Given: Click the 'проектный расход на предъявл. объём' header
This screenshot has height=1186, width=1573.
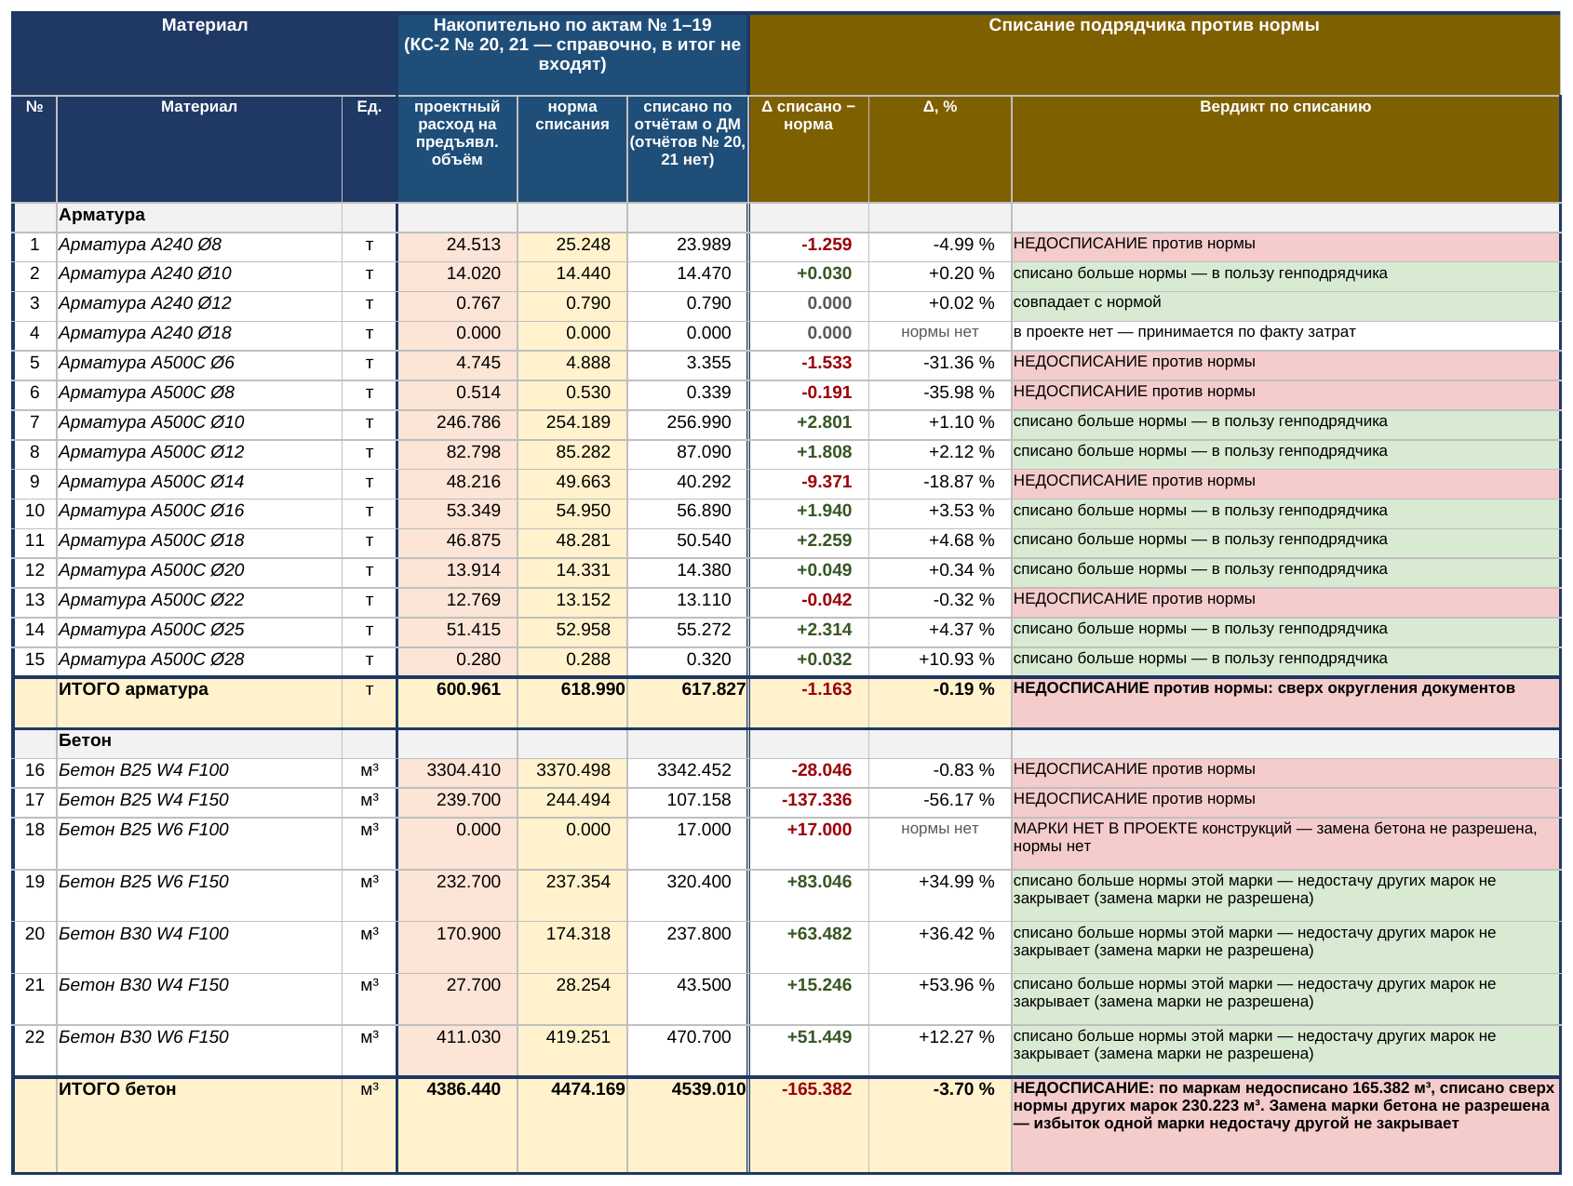Looking at the screenshot, I should (457, 149).
